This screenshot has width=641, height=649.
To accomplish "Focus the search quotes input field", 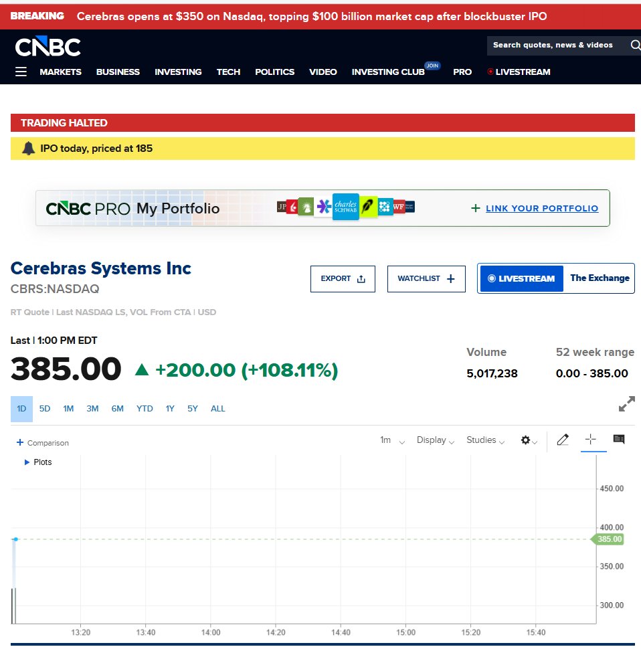I will pyautogui.click(x=557, y=45).
